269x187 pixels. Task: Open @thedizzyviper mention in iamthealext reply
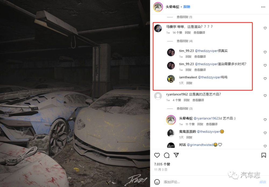(209, 77)
